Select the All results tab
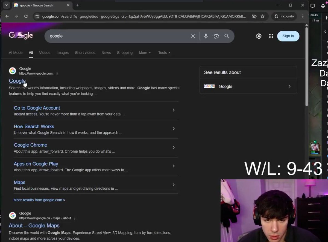Image resolution: width=328 pixels, height=242 pixels. (x=31, y=53)
